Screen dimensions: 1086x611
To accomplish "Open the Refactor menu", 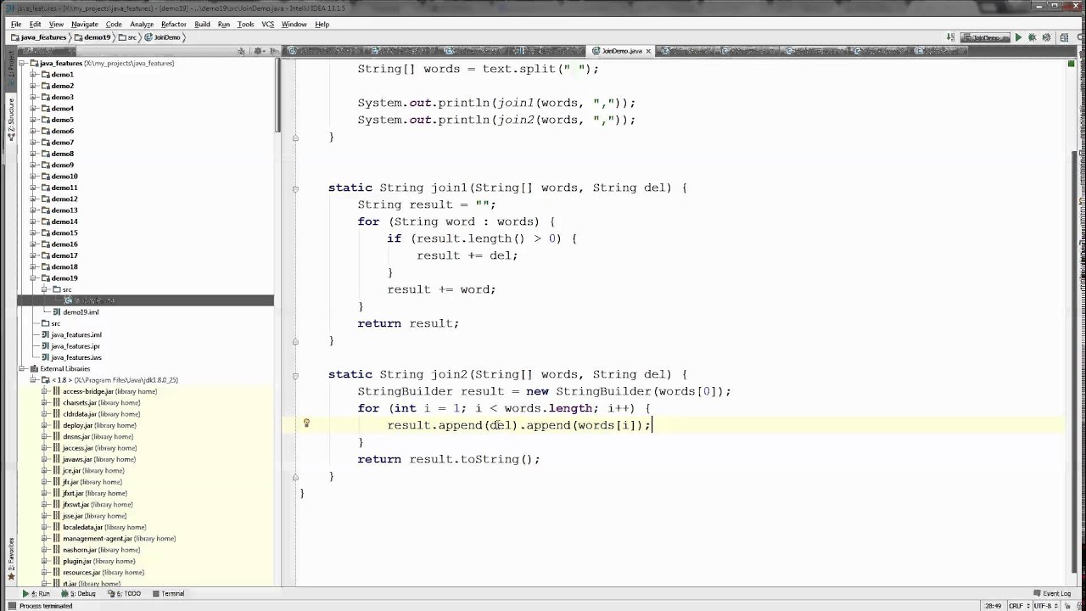I will pos(173,24).
